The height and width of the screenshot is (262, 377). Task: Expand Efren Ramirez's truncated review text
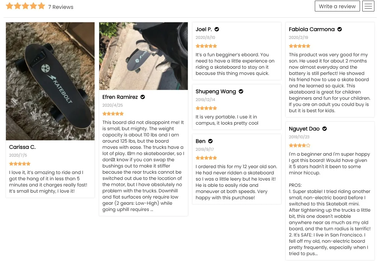click(152, 210)
